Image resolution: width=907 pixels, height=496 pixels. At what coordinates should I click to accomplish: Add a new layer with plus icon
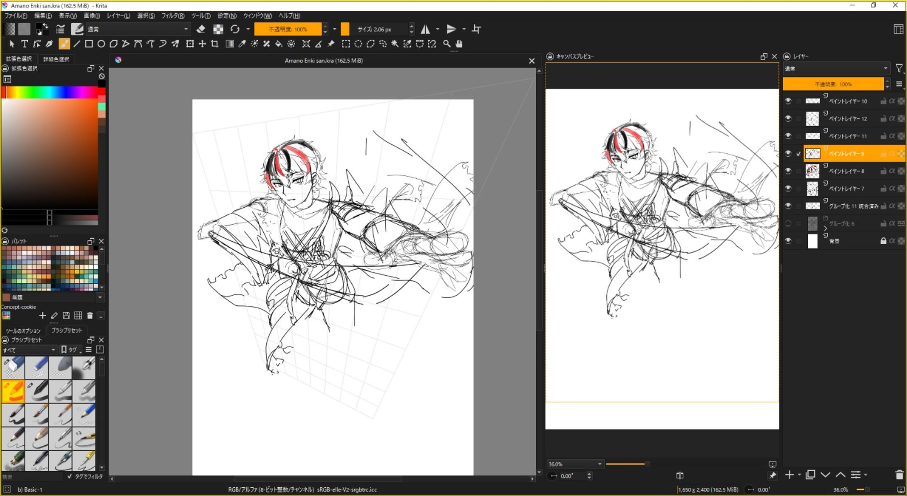pos(789,475)
